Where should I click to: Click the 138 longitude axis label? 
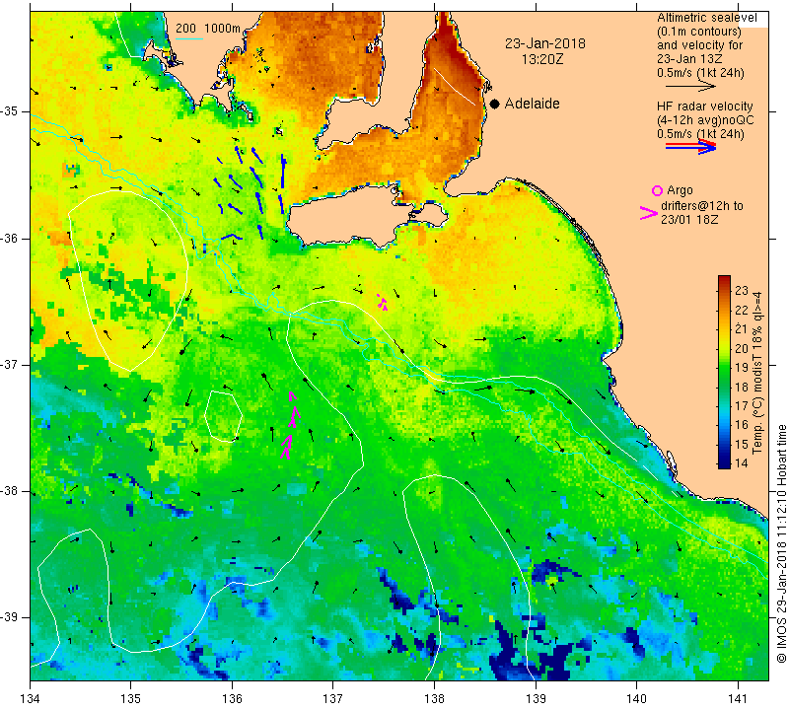coord(434,698)
